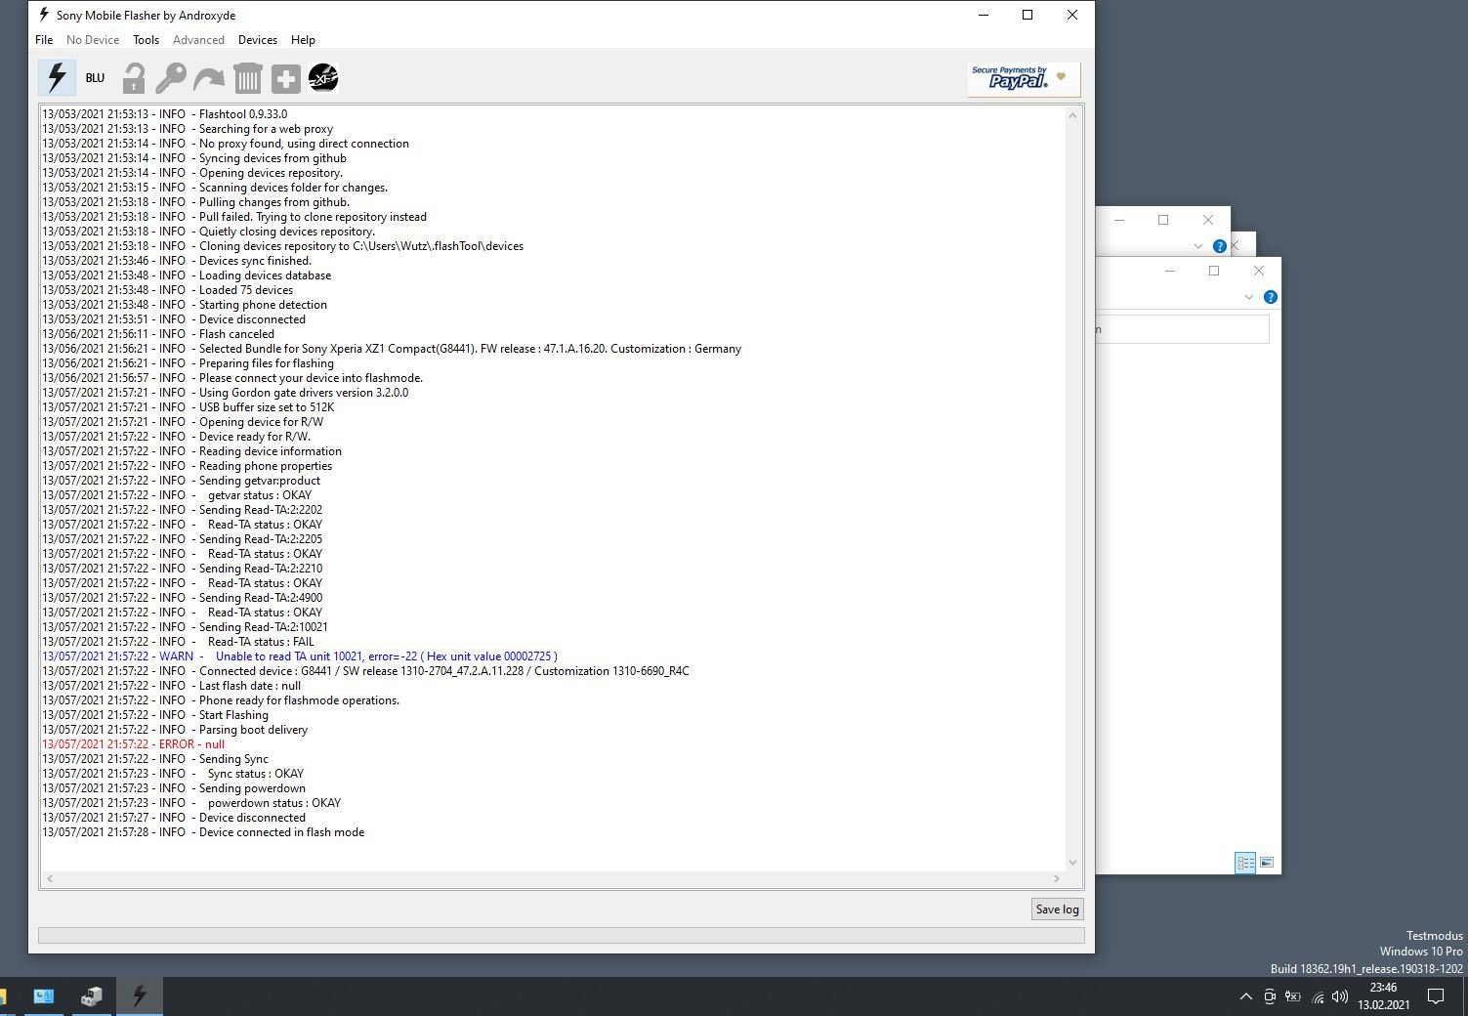The image size is (1468, 1016).
Task: Select the 'Device connected in flash mode' line
Action: 203,832
